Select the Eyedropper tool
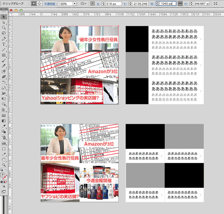The height and width of the screenshot is (214, 224). (4, 126)
